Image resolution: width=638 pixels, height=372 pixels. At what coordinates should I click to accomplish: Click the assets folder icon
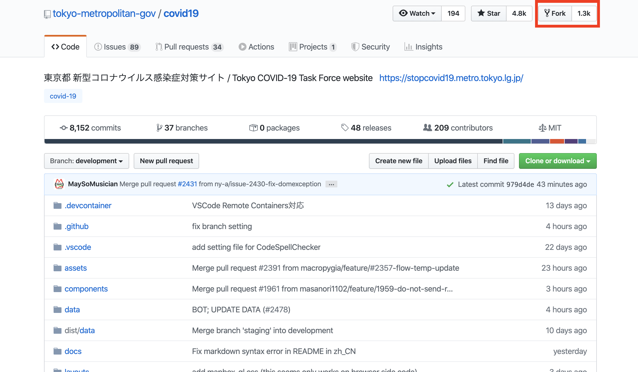point(58,268)
